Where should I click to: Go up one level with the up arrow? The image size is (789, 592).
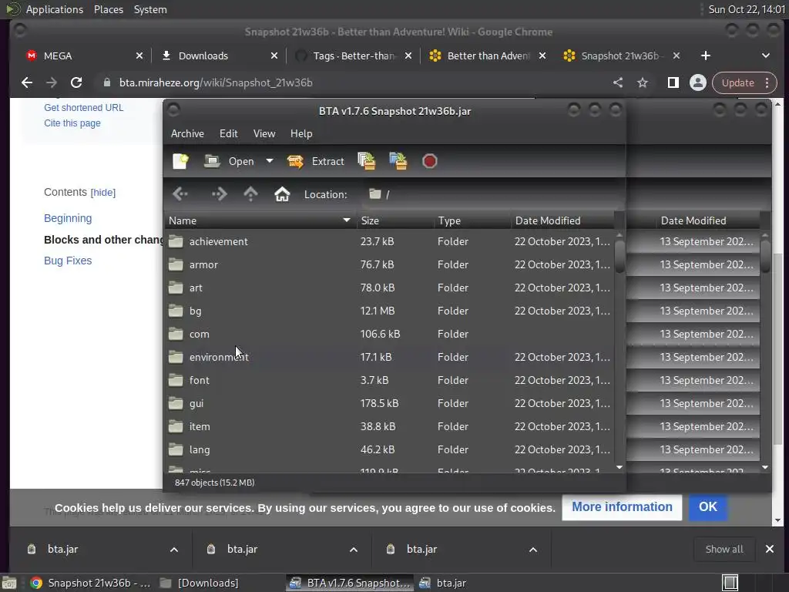click(250, 193)
